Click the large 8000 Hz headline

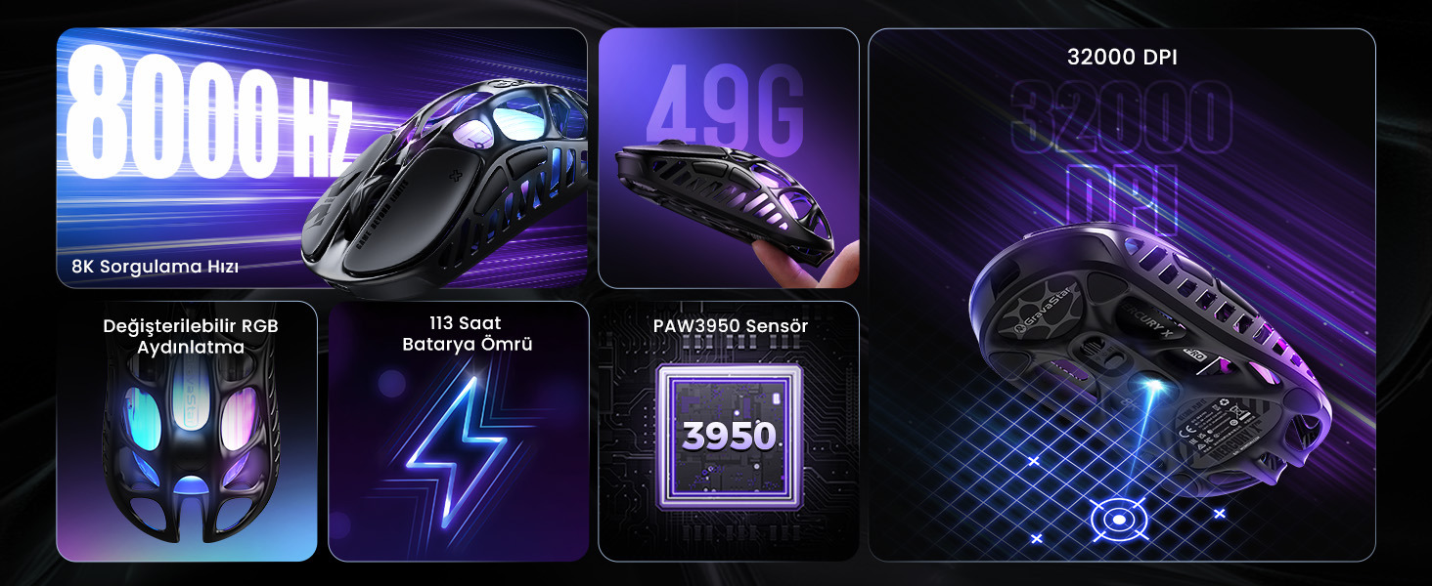(x=208, y=119)
